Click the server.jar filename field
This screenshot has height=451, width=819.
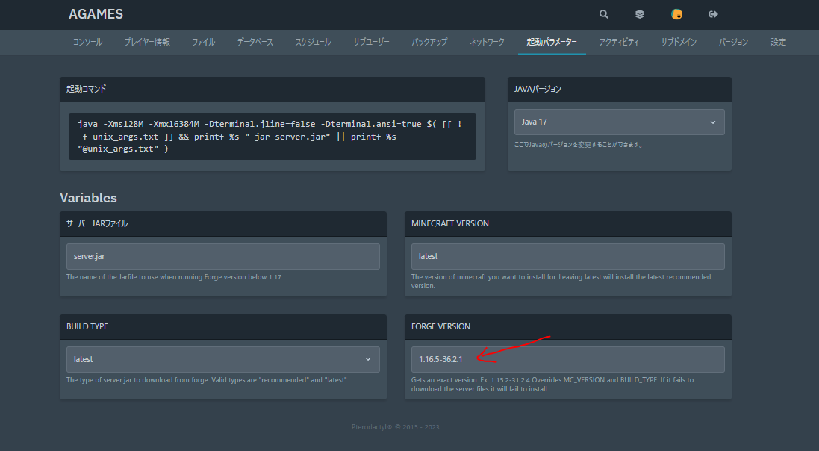[223, 256]
